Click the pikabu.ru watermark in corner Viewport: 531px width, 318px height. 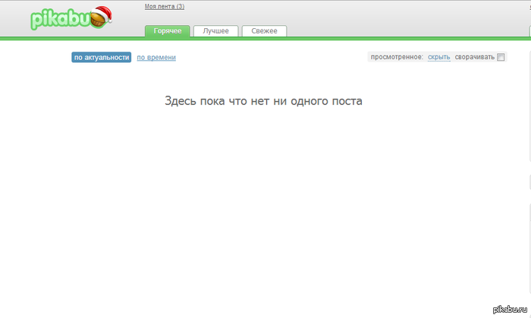510,309
